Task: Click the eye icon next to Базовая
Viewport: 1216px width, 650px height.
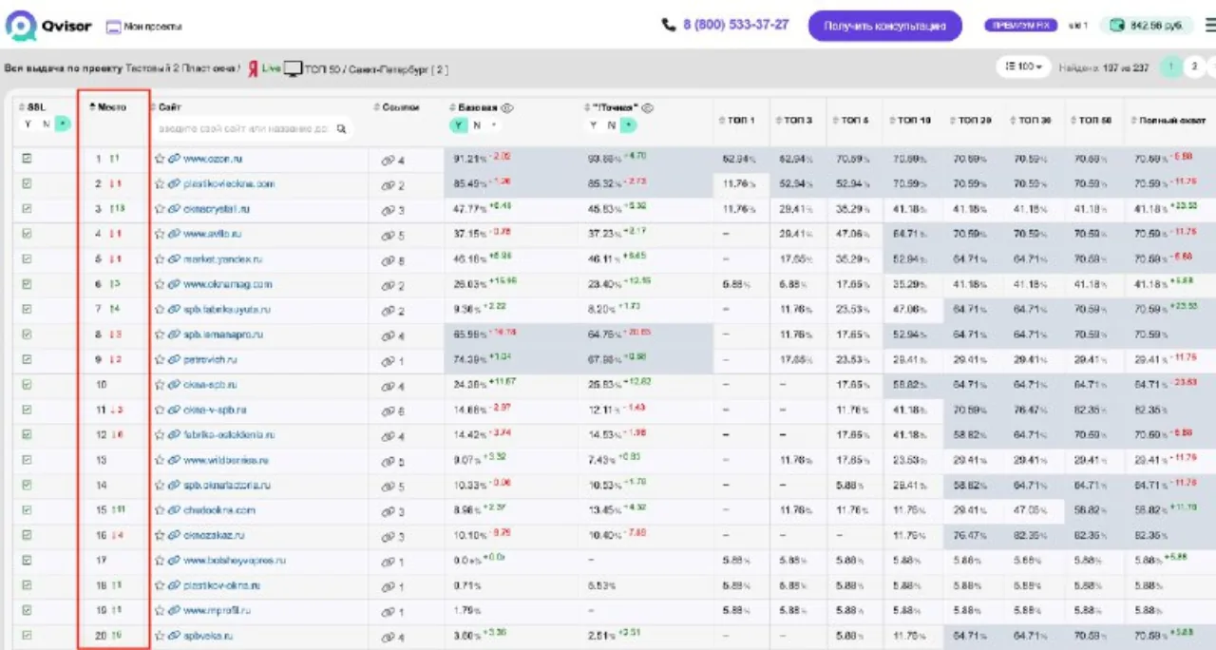Action: [x=507, y=107]
